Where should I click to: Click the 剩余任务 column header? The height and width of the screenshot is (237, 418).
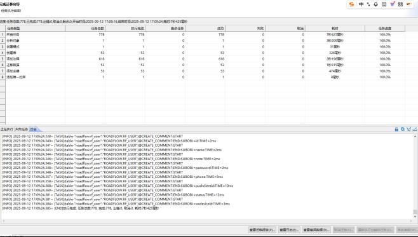point(165,28)
